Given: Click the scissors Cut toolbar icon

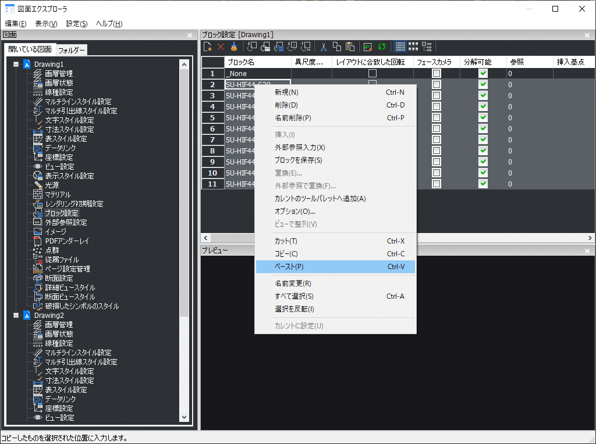Looking at the screenshot, I should click(324, 46).
